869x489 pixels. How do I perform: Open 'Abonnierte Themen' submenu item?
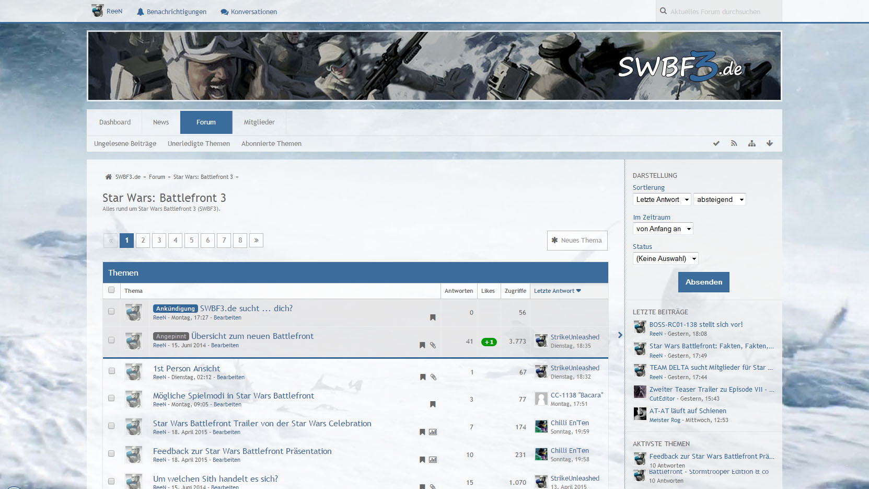[271, 143]
